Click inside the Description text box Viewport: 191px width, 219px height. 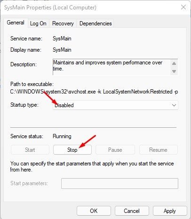pyautogui.click(x=111, y=67)
